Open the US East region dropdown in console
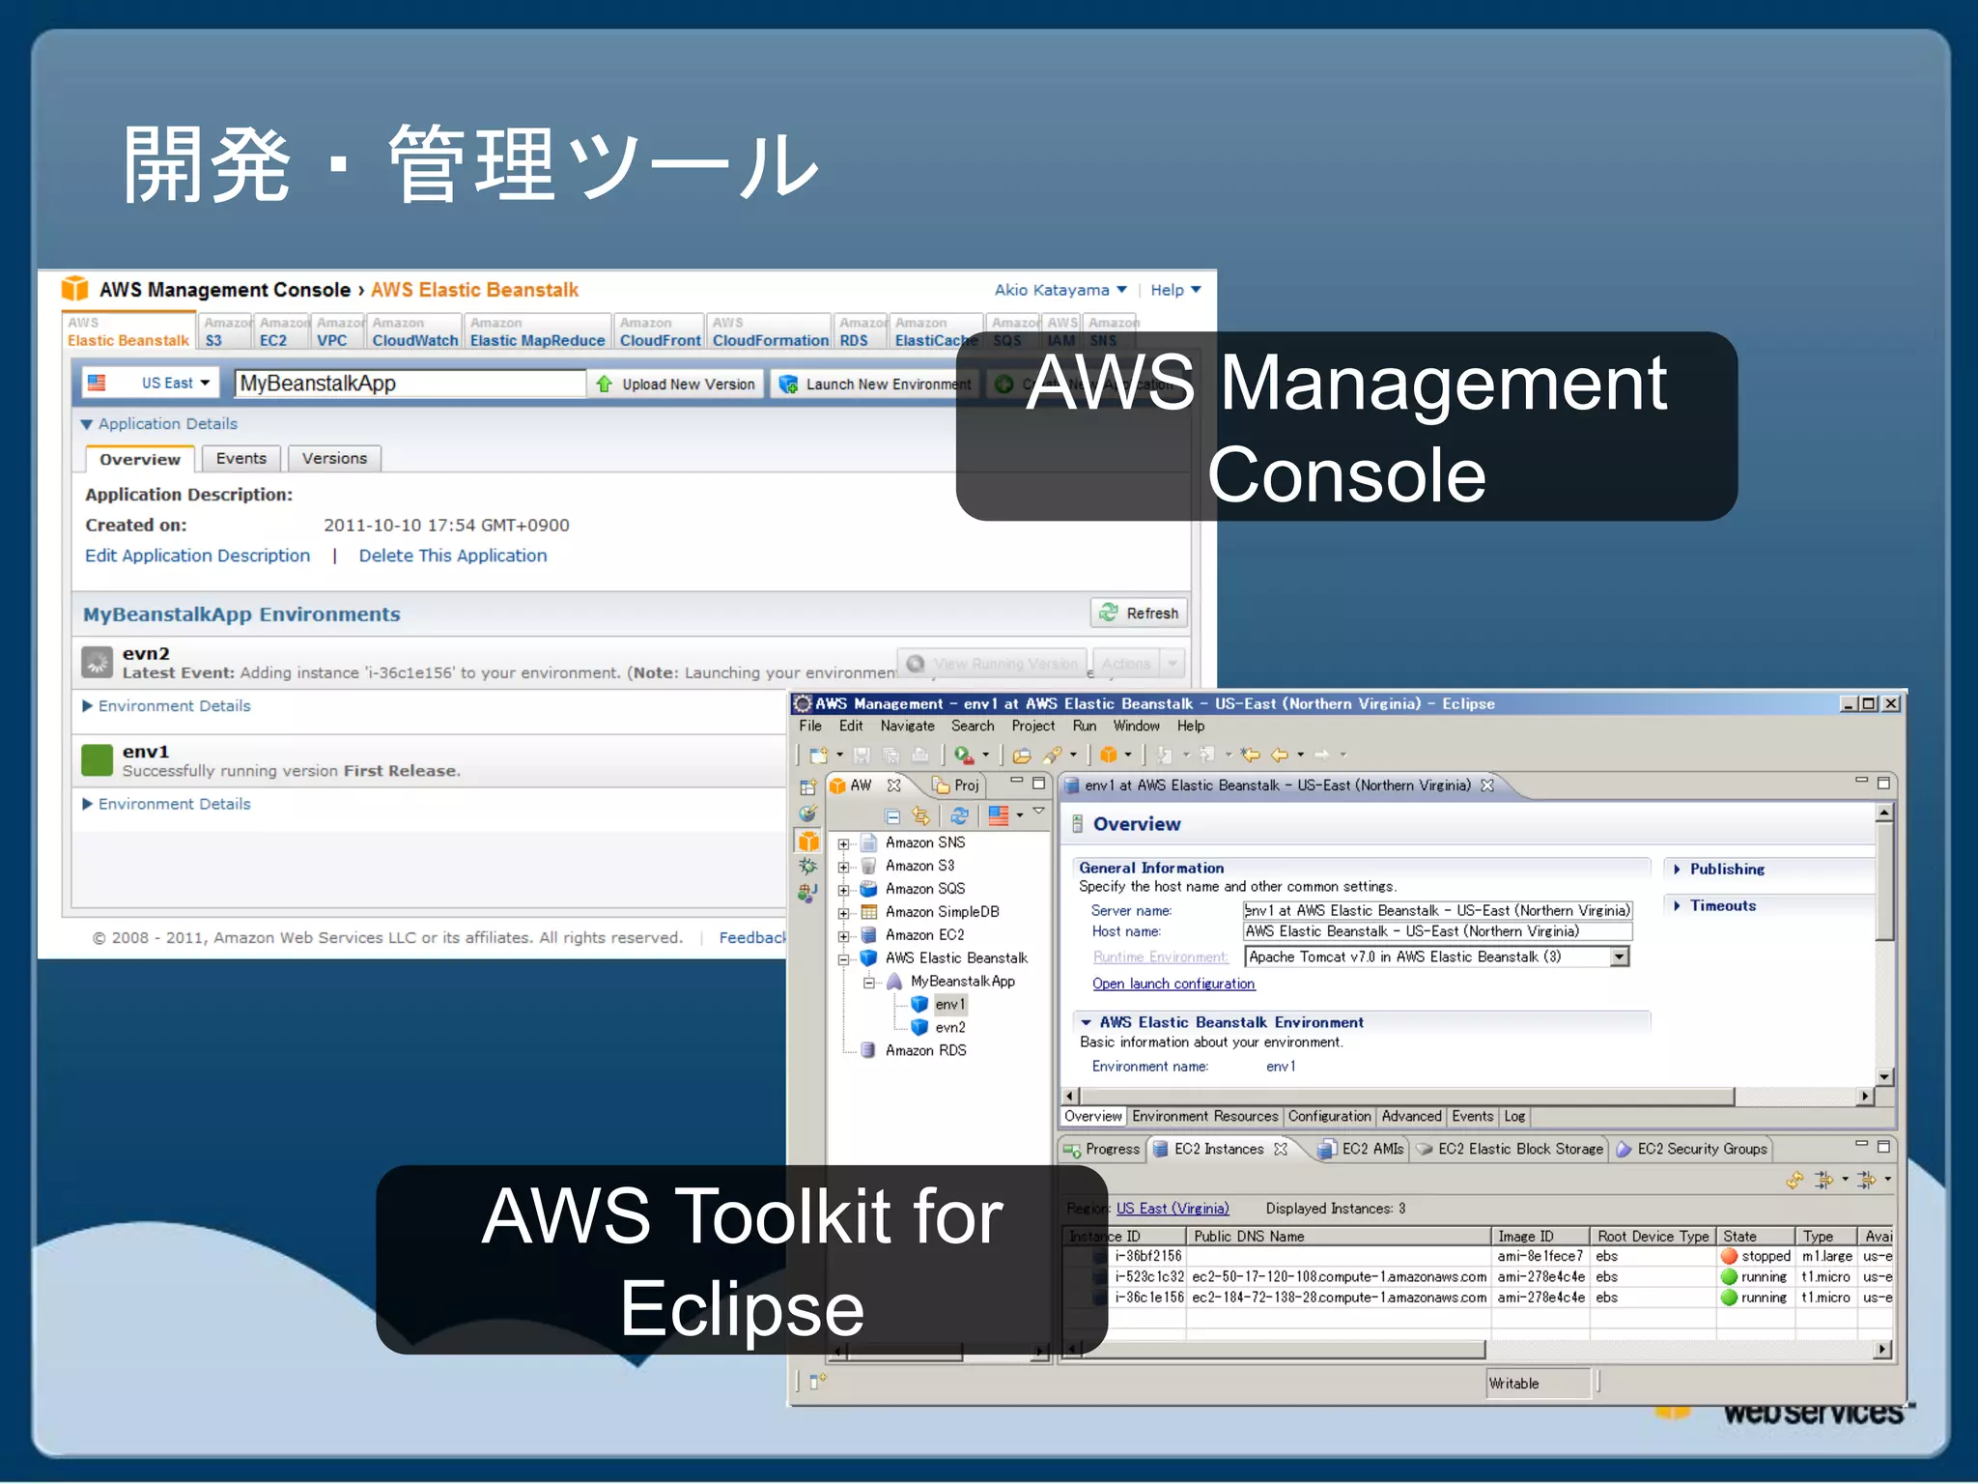This screenshot has height=1484, width=1978. [150, 383]
